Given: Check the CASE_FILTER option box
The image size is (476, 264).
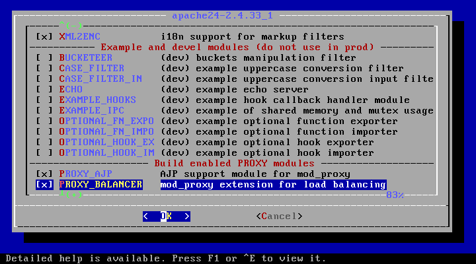Looking at the screenshot, I should [x=44, y=68].
